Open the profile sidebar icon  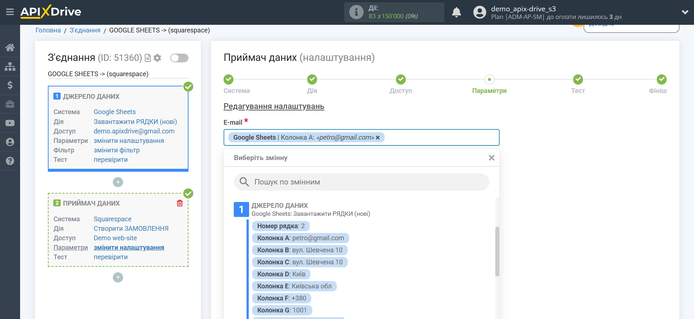click(x=10, y=142)
